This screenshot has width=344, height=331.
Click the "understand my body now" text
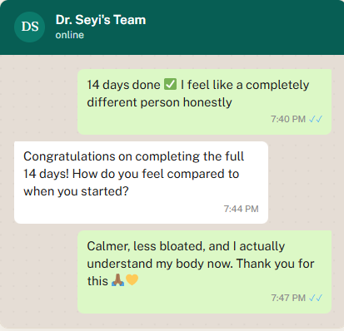(x=160, y=264)
